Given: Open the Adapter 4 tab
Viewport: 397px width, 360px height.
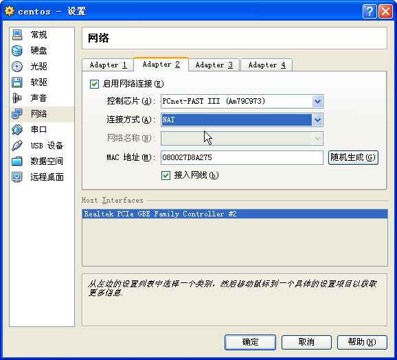Looking at the screenshot, I should click(267, 65).
